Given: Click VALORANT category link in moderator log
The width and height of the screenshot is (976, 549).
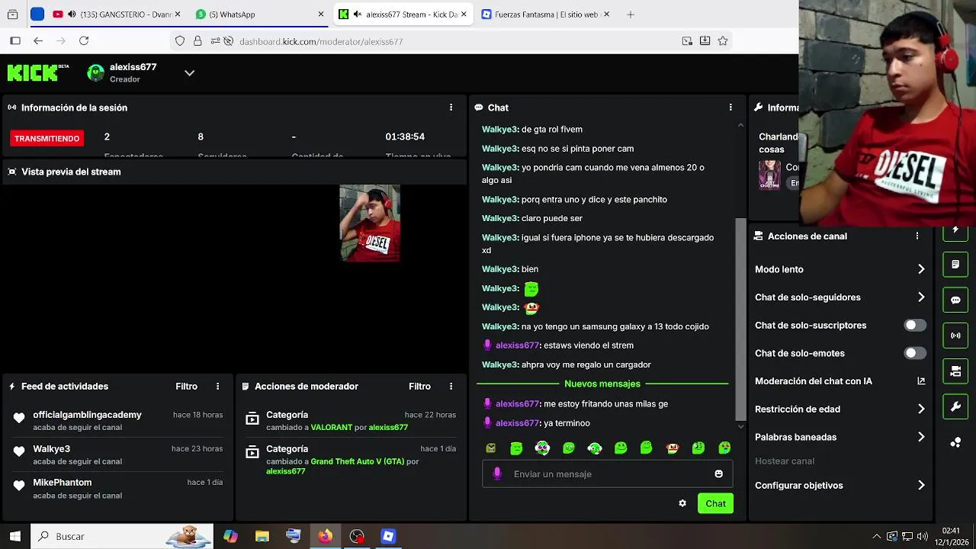Looking at the screenshot, I should pos(331,428).
